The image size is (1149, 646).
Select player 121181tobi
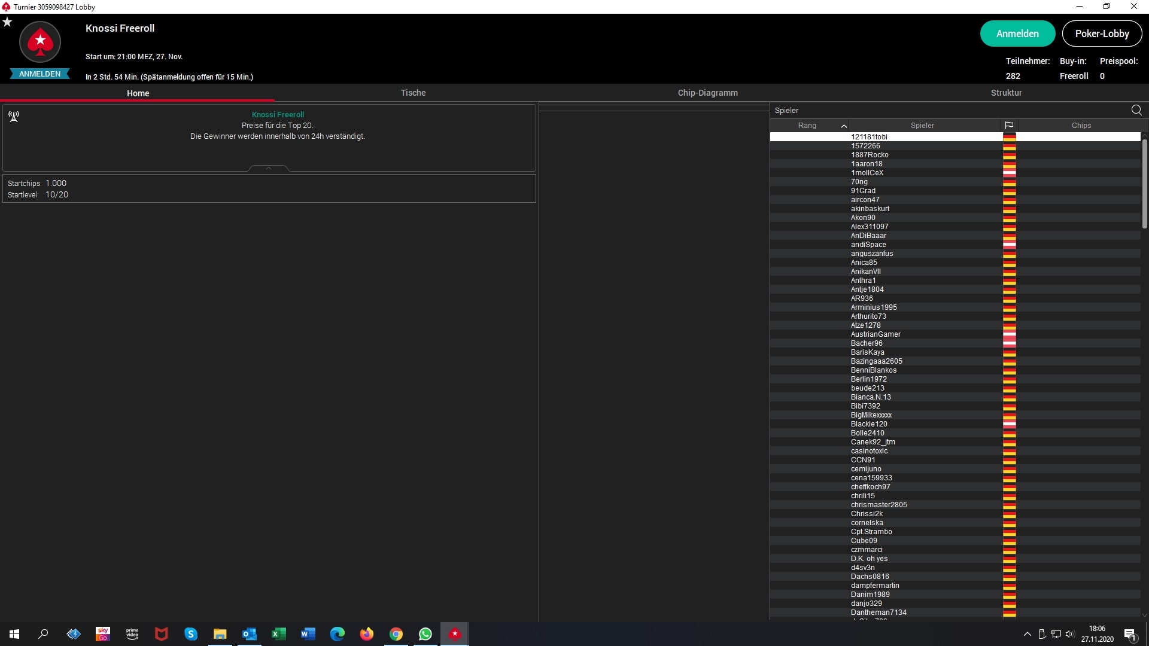pyautogui.click(x=955, y=137)
